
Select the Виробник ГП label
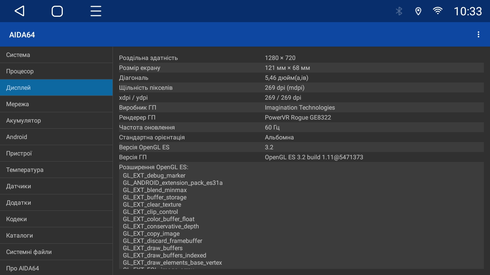click(x=137, y=108)
